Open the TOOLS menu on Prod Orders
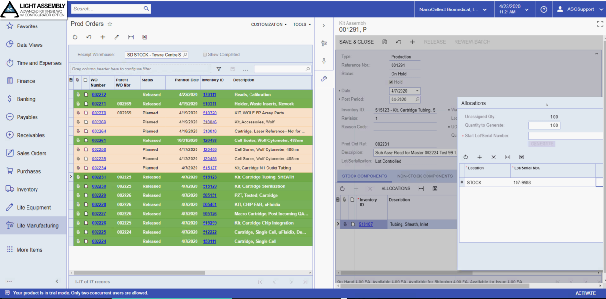606x299 pixels. tap(302, 24)
